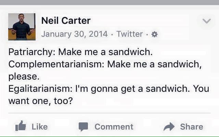The height and width of the screenshot is (137, 219).
Task: Click the thumbs-up Like icon
Action: coord(21,127)
